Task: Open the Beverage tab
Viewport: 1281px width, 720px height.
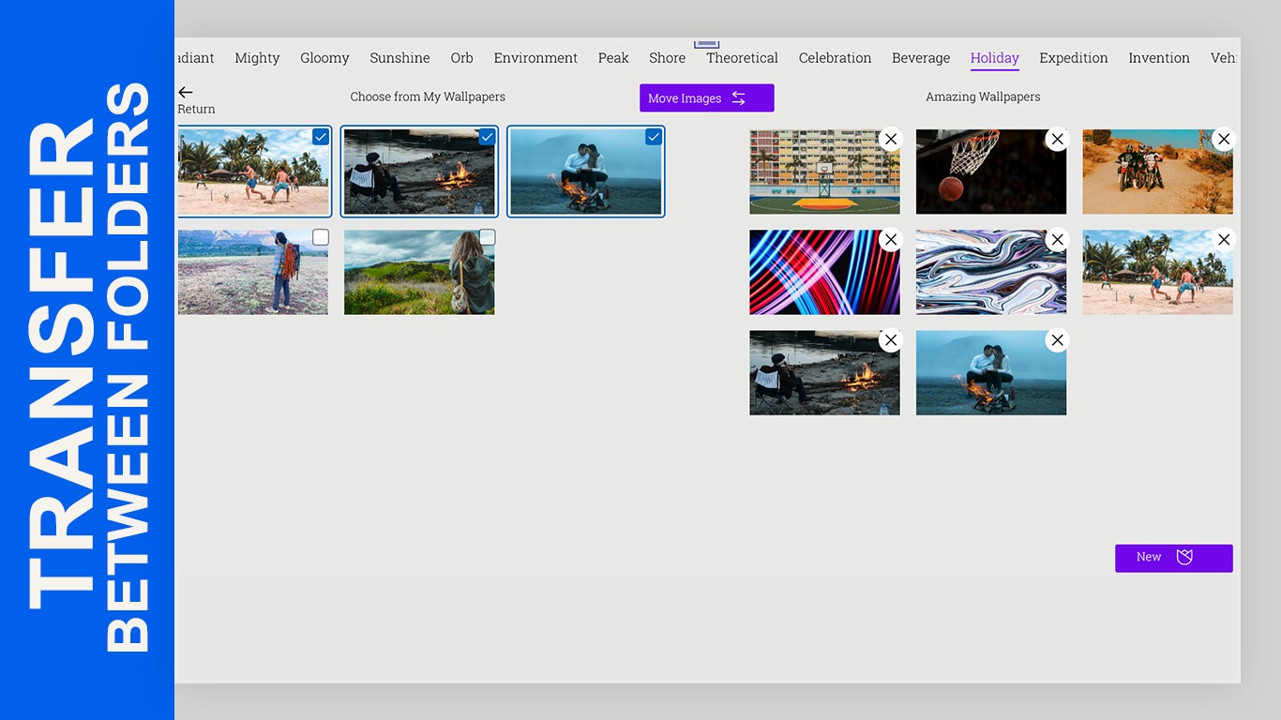Action: click(921, 58)
